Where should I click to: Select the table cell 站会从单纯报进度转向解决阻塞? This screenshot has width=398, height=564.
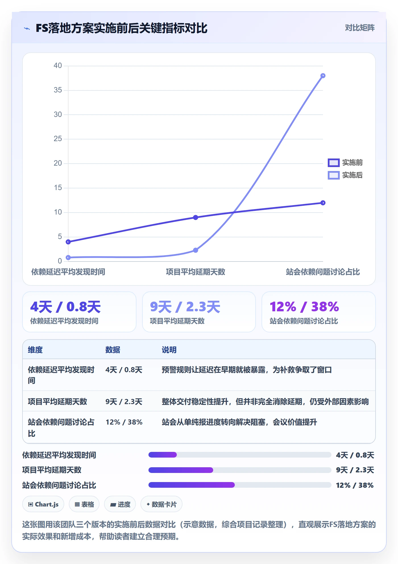click(x=239, y=422)
